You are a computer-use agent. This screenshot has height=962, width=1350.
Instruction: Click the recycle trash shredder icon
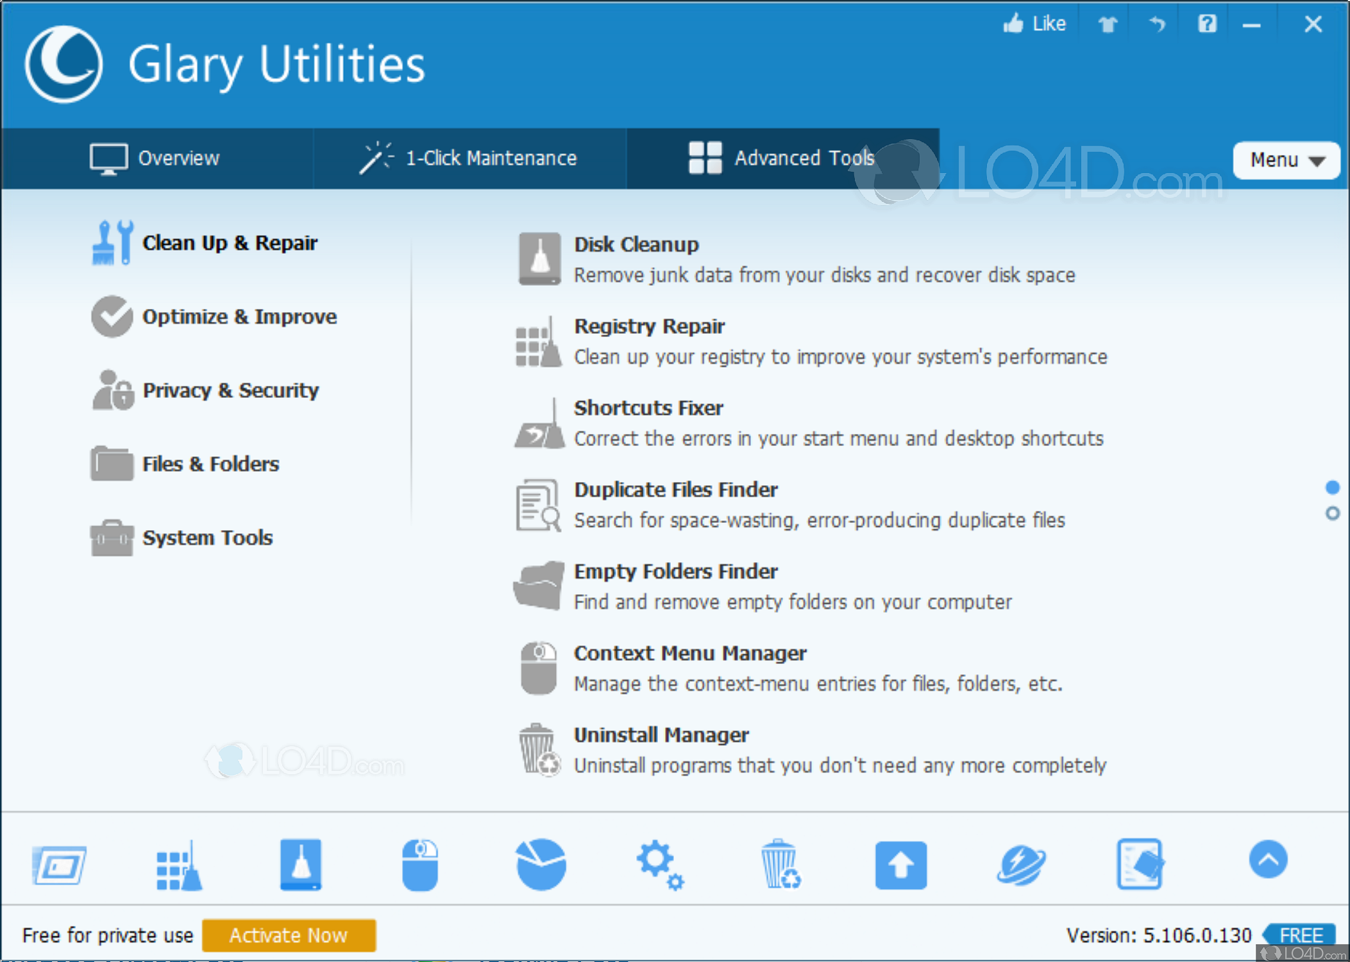(780, 865)
